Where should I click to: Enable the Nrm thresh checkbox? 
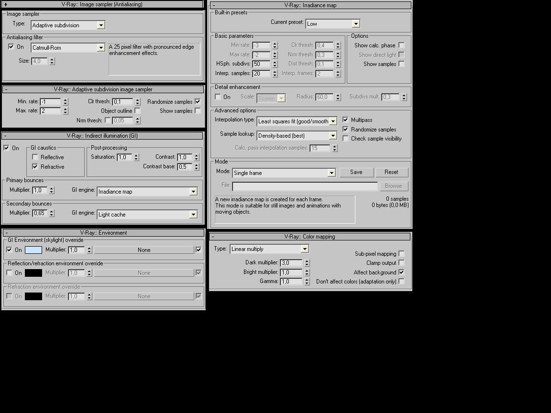[108, 120]
